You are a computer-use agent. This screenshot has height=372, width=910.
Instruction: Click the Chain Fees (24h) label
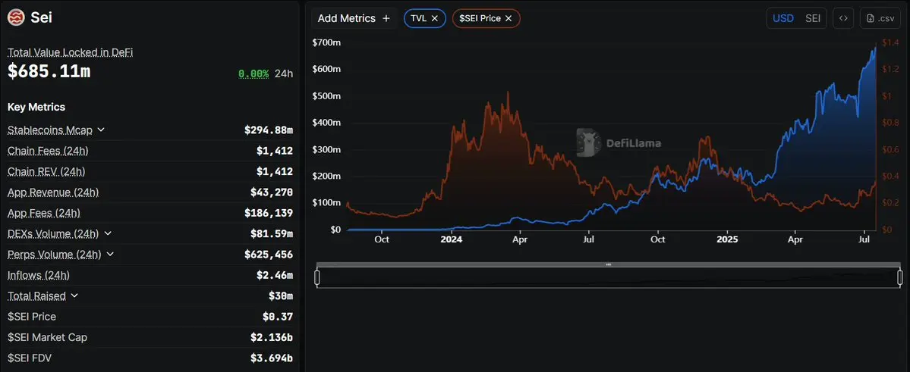48,151
